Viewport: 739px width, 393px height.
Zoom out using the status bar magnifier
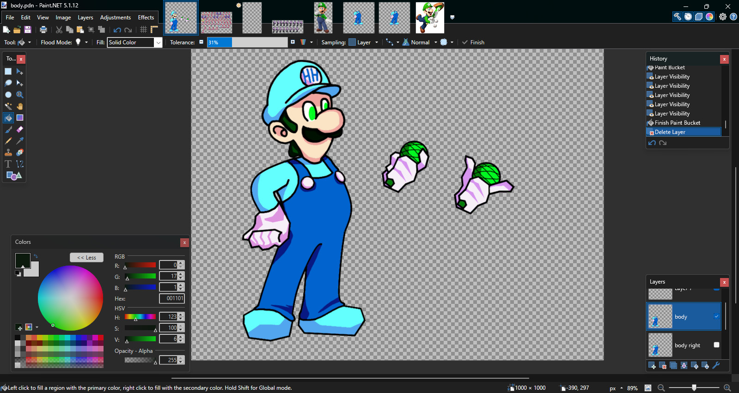[x=661, y=388]
